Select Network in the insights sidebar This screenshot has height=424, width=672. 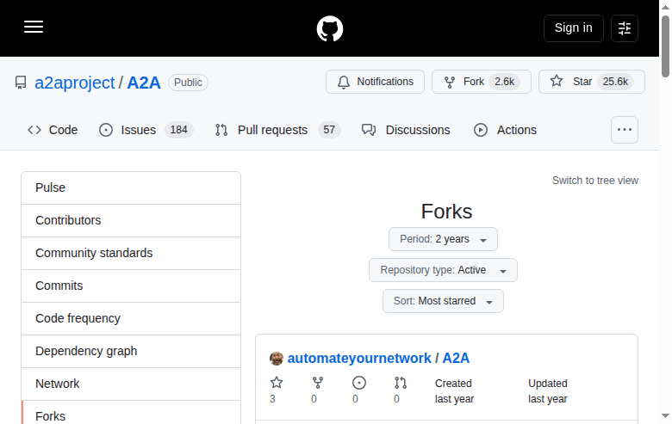coord(131,384)
